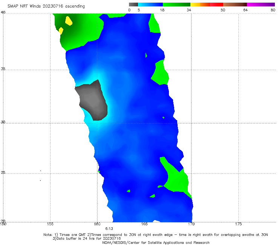Click the red segment of the color bar
This screenshot has width=279, height=245.
pos(216,5)
